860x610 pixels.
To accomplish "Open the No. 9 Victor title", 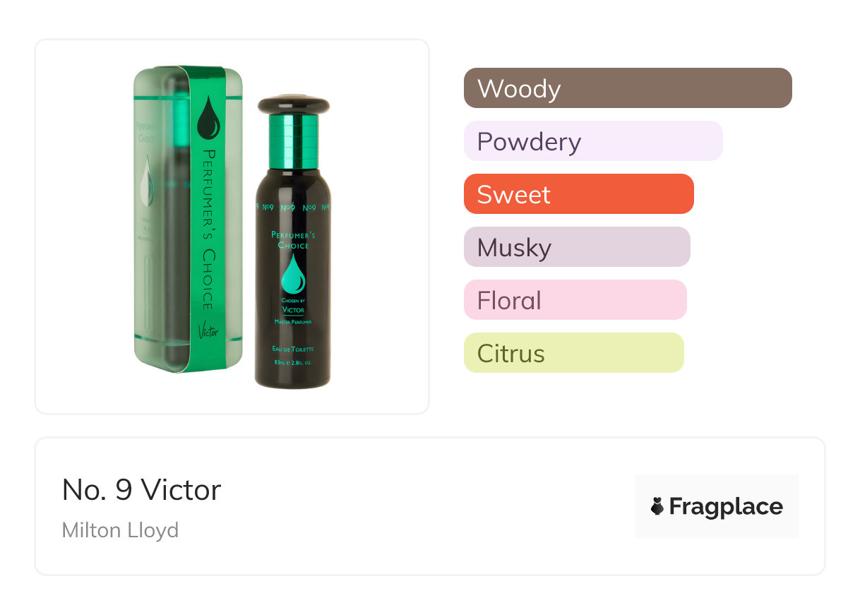I will (141, 490).
